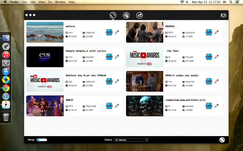Edit MOV053 using the pencil icon
The height and width of the screenshot is (151, 243).
[x=217, y=32]
